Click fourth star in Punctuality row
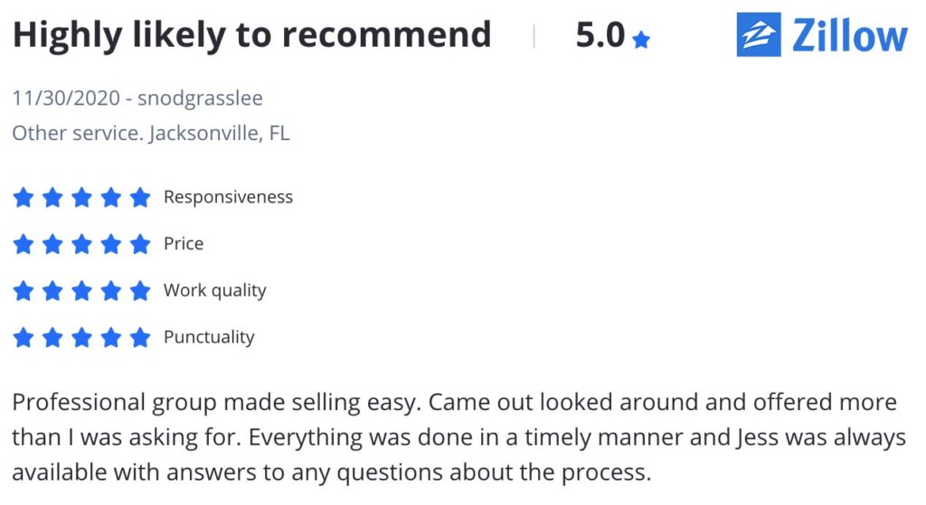 [x=111, y=338]
